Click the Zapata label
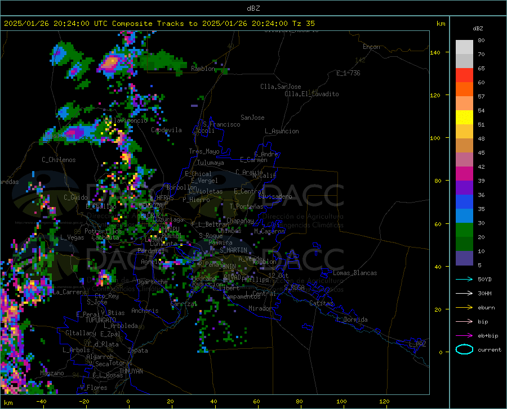Viewport: 507px width, 409px height. click(x=138, y=350)
